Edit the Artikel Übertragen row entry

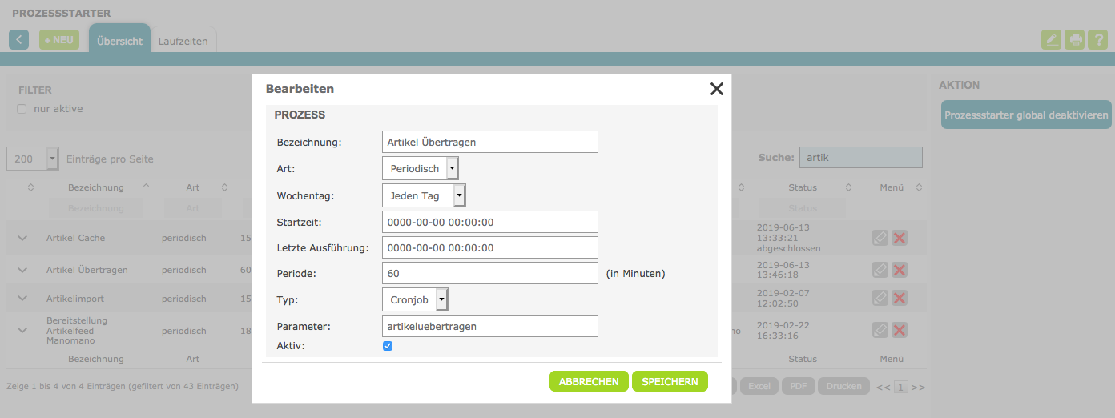tap(880, 270)
